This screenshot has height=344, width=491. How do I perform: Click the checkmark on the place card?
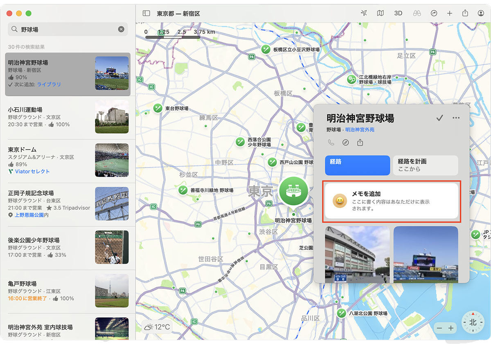[440, 118]
